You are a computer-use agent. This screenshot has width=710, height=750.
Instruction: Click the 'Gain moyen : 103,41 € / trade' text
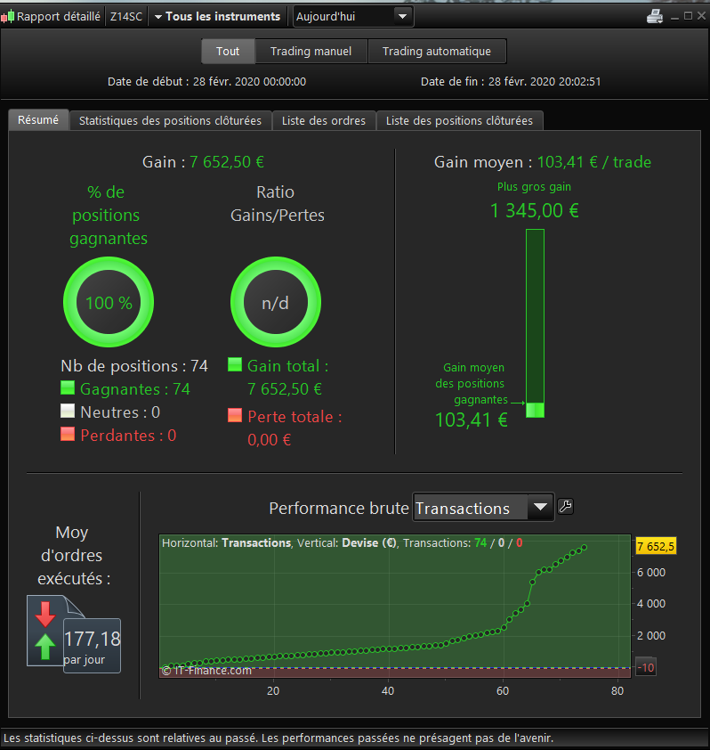click(x=543, y=162)
